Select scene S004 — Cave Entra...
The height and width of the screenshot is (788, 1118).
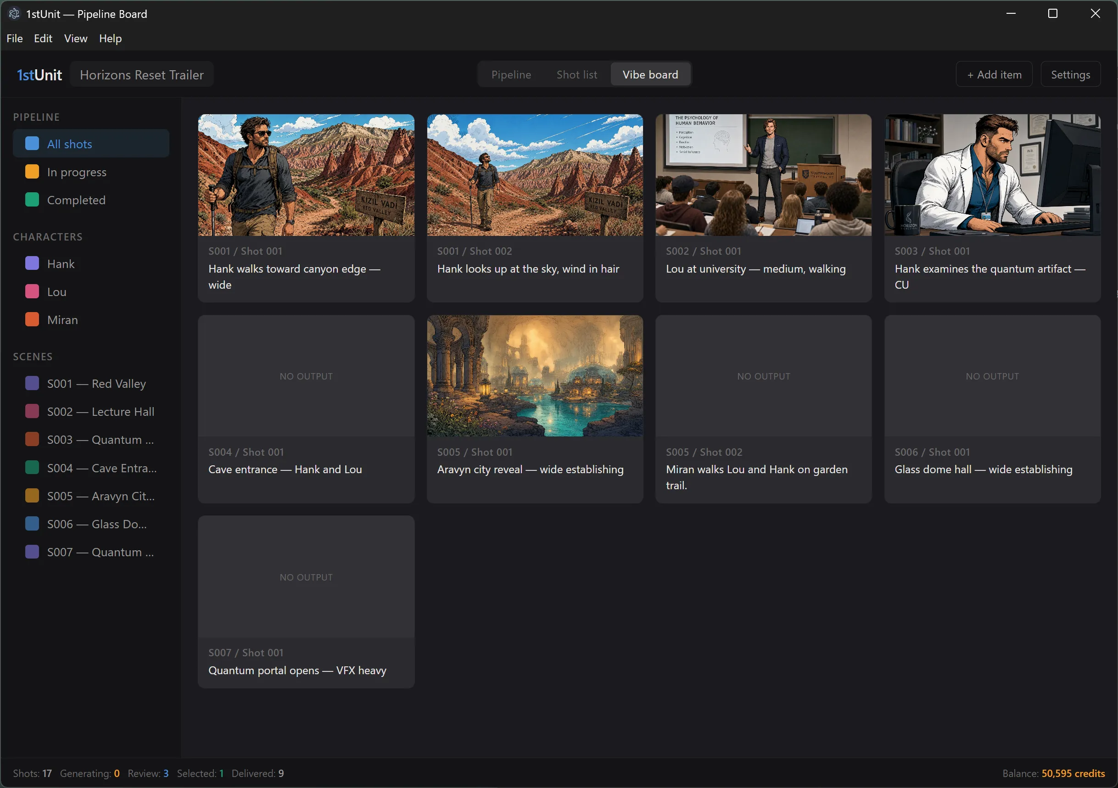pos(91,468)
